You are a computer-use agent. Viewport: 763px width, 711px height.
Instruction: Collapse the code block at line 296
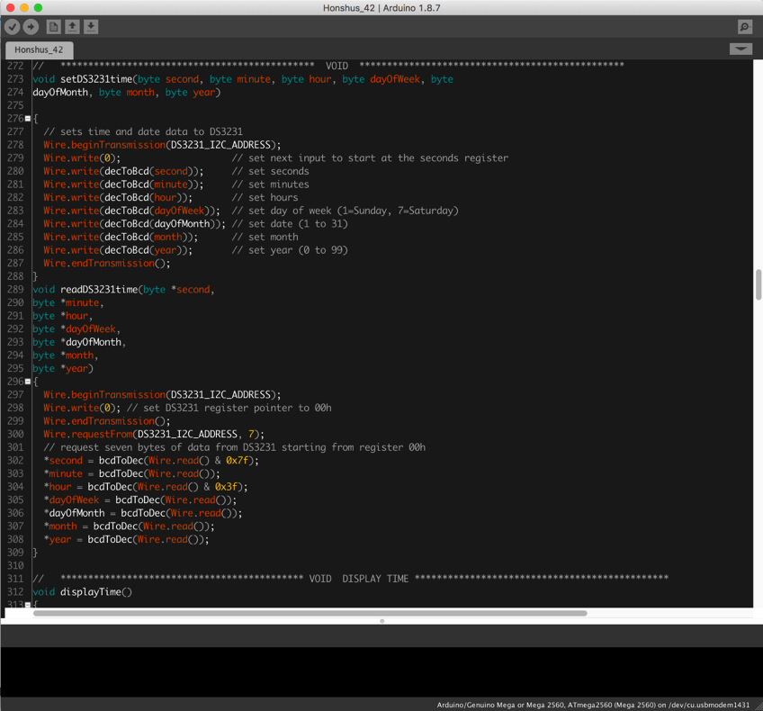28,382
